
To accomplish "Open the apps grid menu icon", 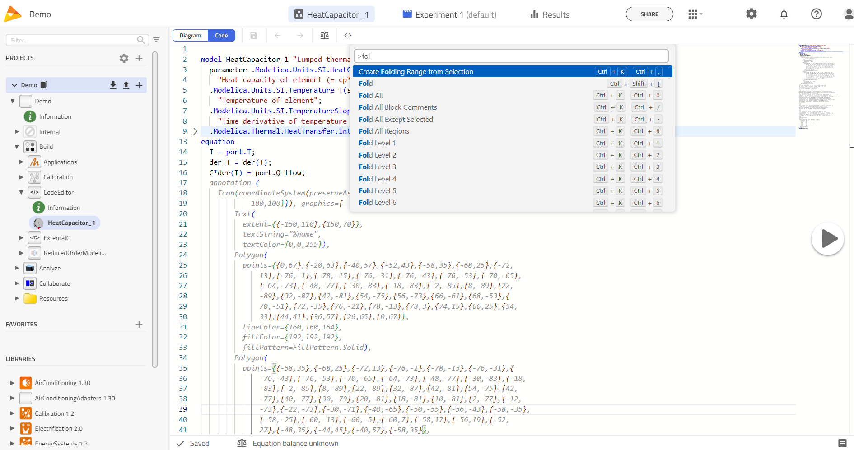I will click(694, 14).
